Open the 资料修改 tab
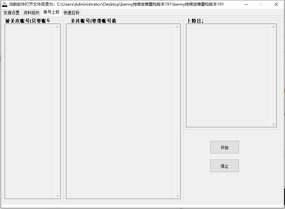This screenshot has width=285, height=209. [31, 13]
